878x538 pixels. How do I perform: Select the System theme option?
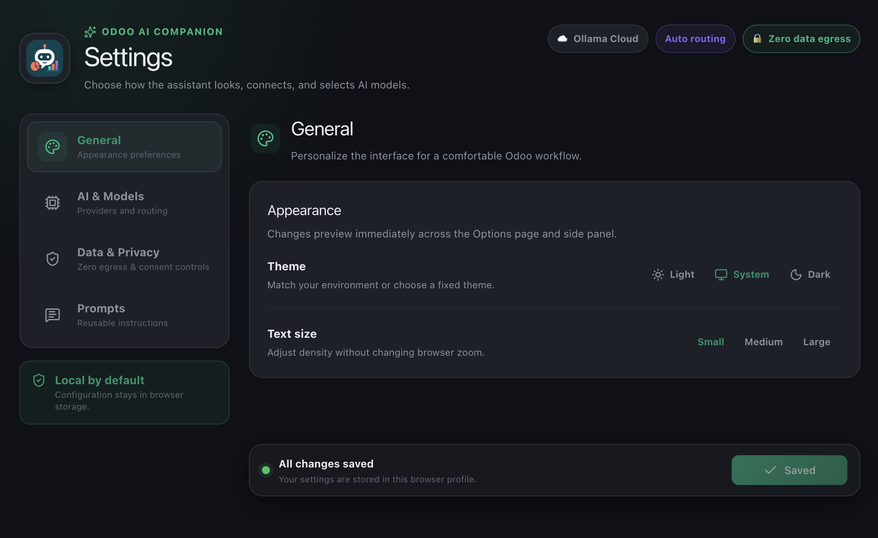click(x=742, y=275)
